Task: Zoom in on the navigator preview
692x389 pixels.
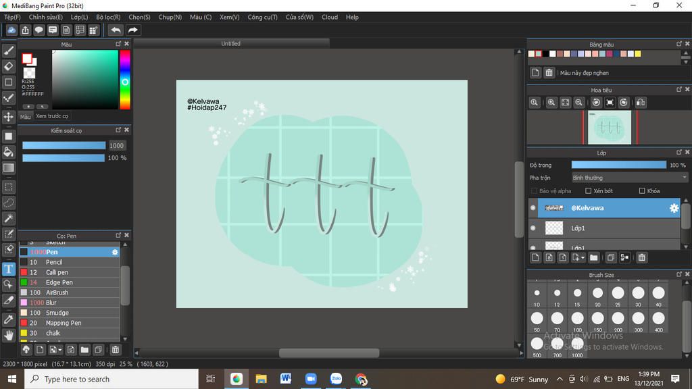Action: coord(551,103)
